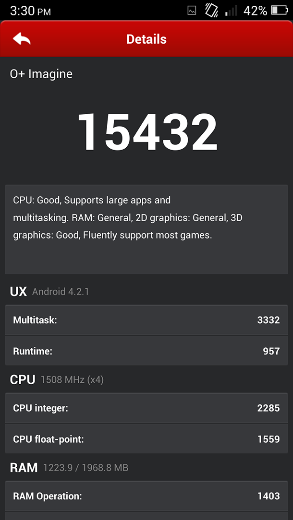293x520 pixels.
Task: Tap the 15432 total score
Action: [x=147, y=132]
